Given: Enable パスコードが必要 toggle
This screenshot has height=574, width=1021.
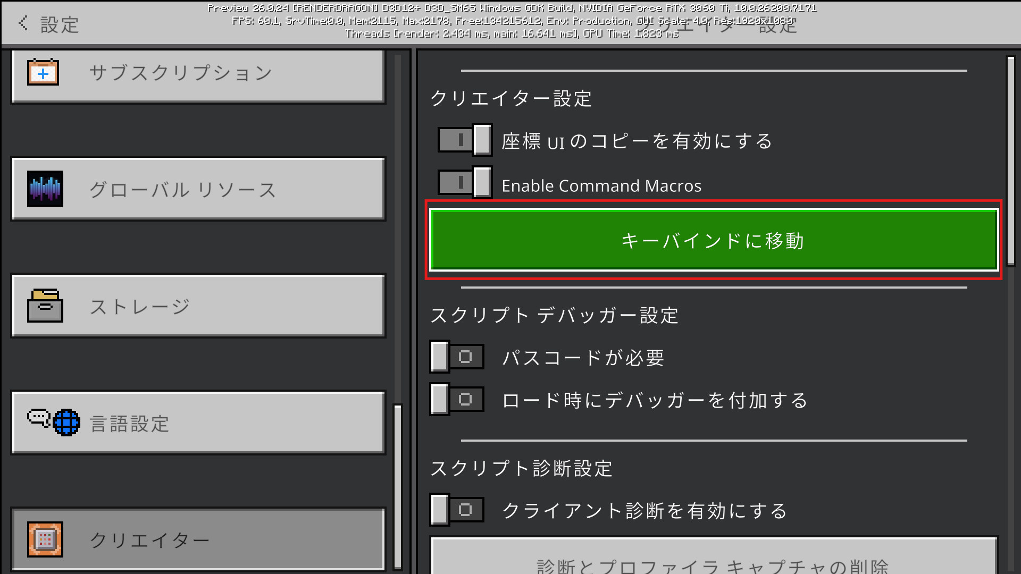Looking at the screenshot, I should (x=457, y=357).
